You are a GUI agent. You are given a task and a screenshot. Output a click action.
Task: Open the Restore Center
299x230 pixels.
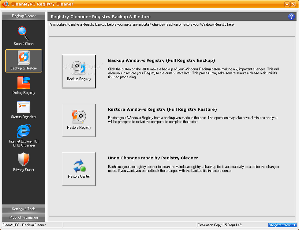point(79,169)
